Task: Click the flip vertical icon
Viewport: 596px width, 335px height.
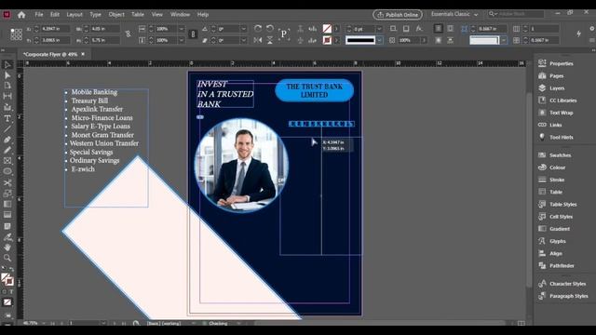Action: (x=270, y=40)
